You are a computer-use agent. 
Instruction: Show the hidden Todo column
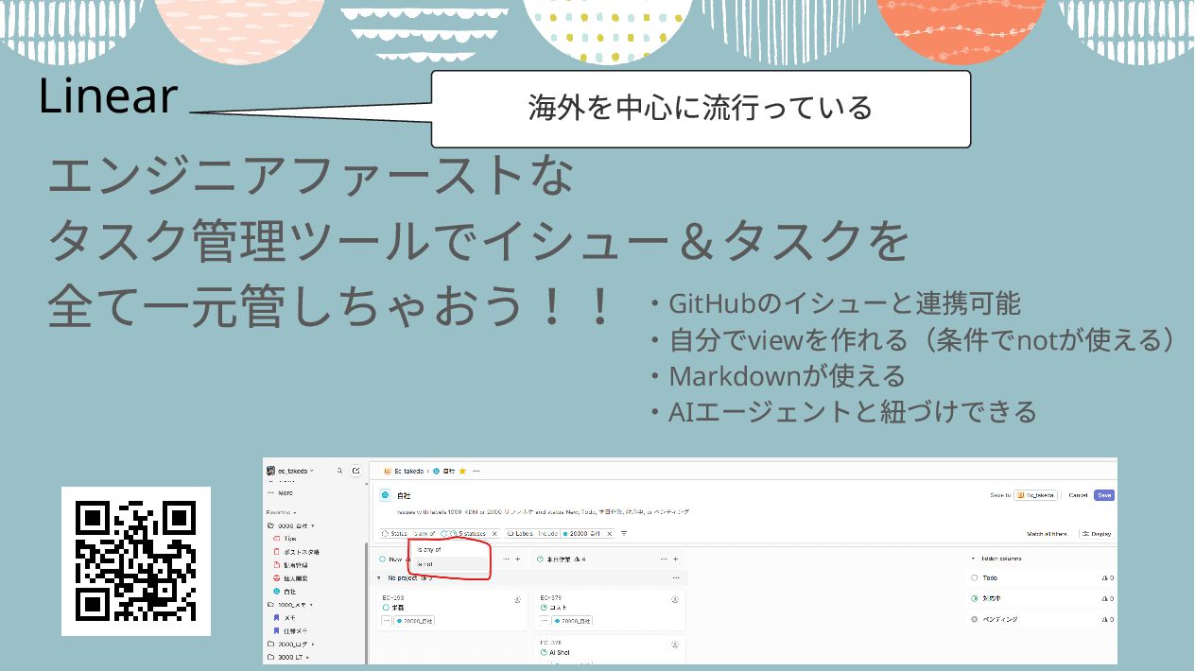[x=1041, y=577]
